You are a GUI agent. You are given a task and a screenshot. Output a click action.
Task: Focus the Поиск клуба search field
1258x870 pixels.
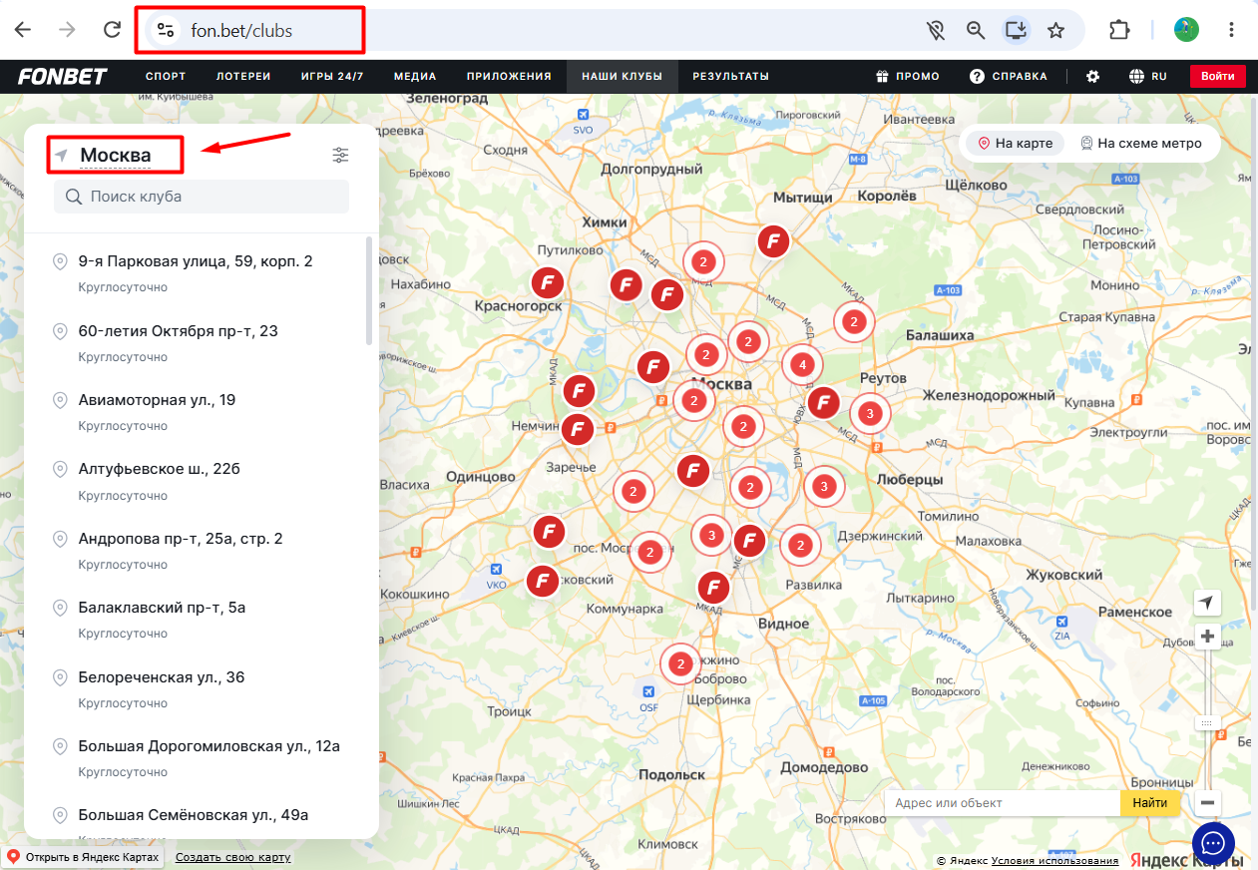[x=202, y=197]
